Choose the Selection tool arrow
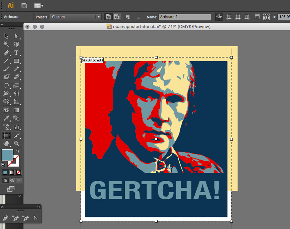The height and width of the screenshot is (229, 290). click(x=6, y=36)
